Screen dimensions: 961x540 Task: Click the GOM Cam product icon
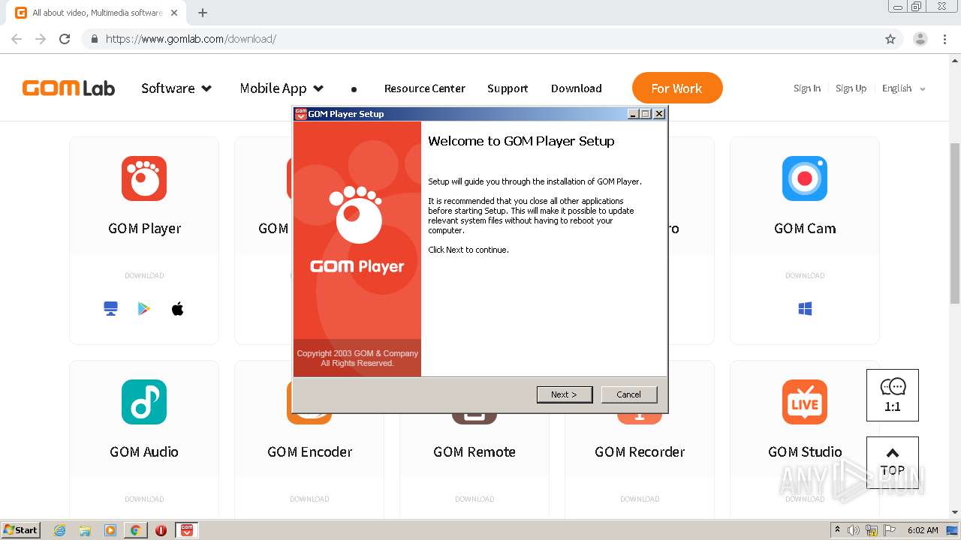[805, 178]
